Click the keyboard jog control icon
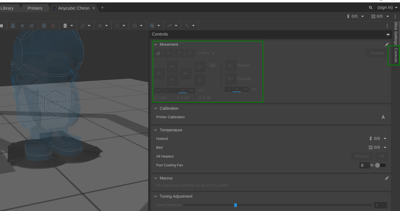The image size is (400, 211). 212,66
